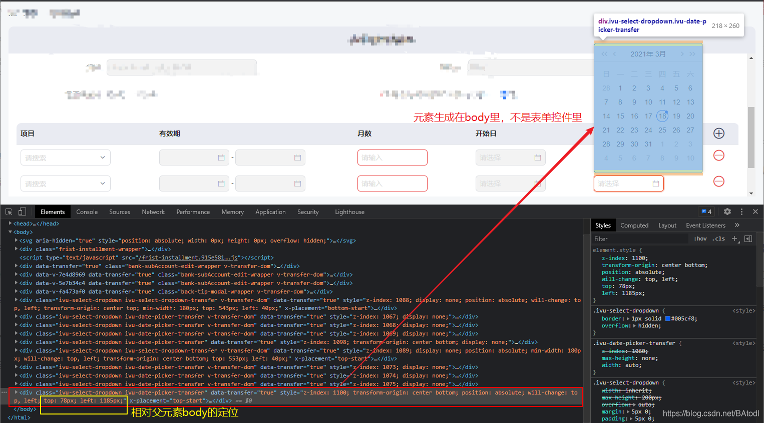This screenshot has height=423, width=764.
Task: Click the second red remove row icon
Action: (719, 181)
